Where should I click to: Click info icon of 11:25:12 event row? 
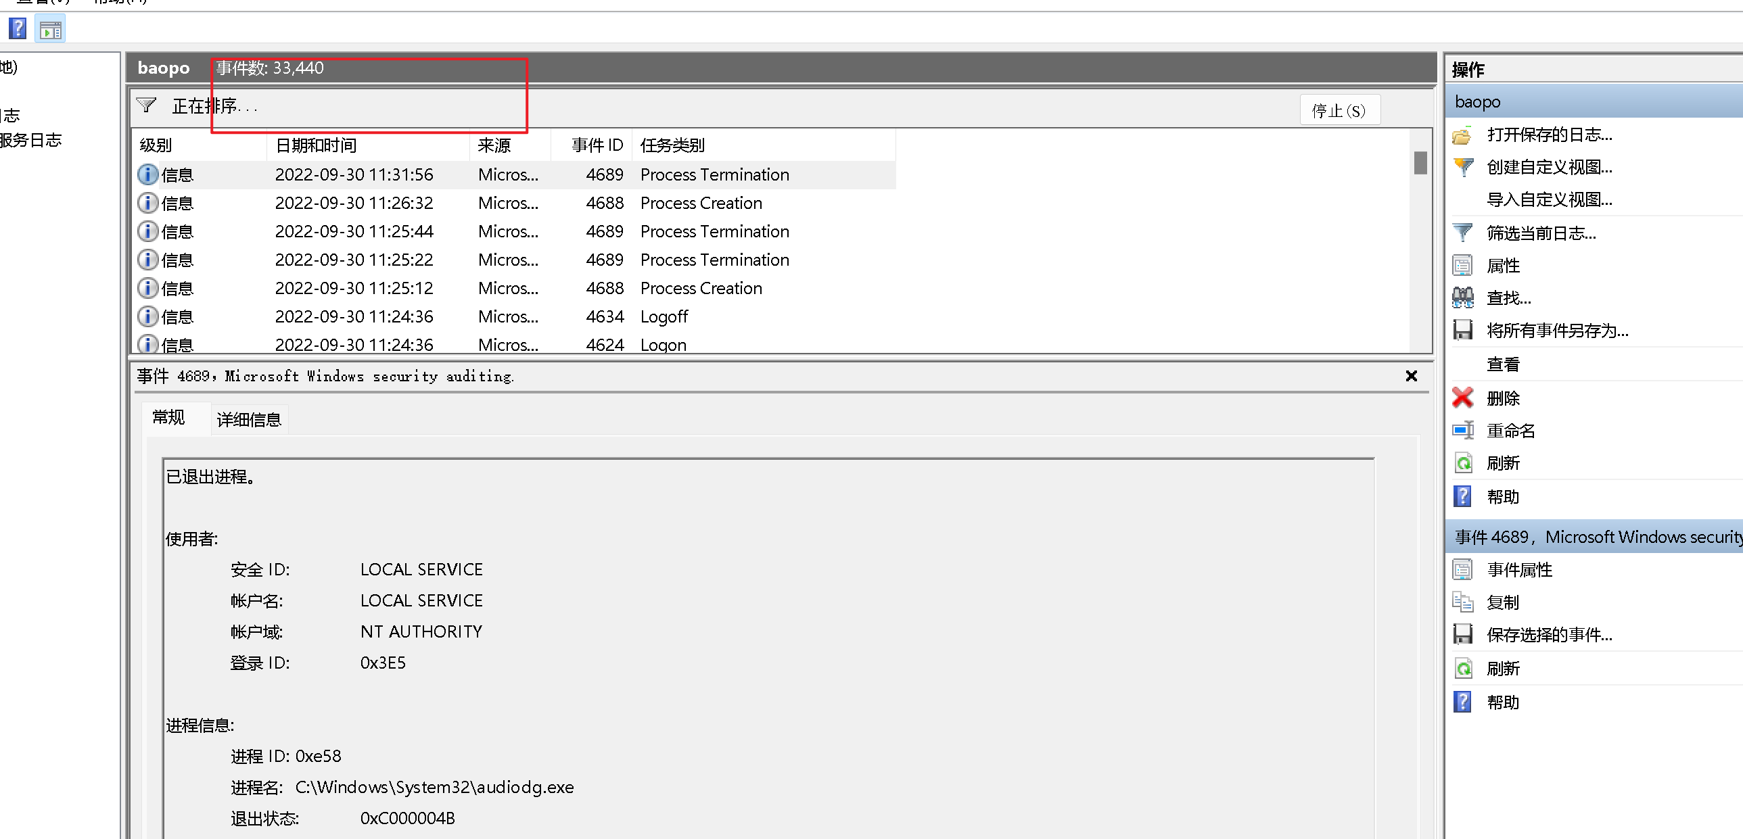point(147,288)
